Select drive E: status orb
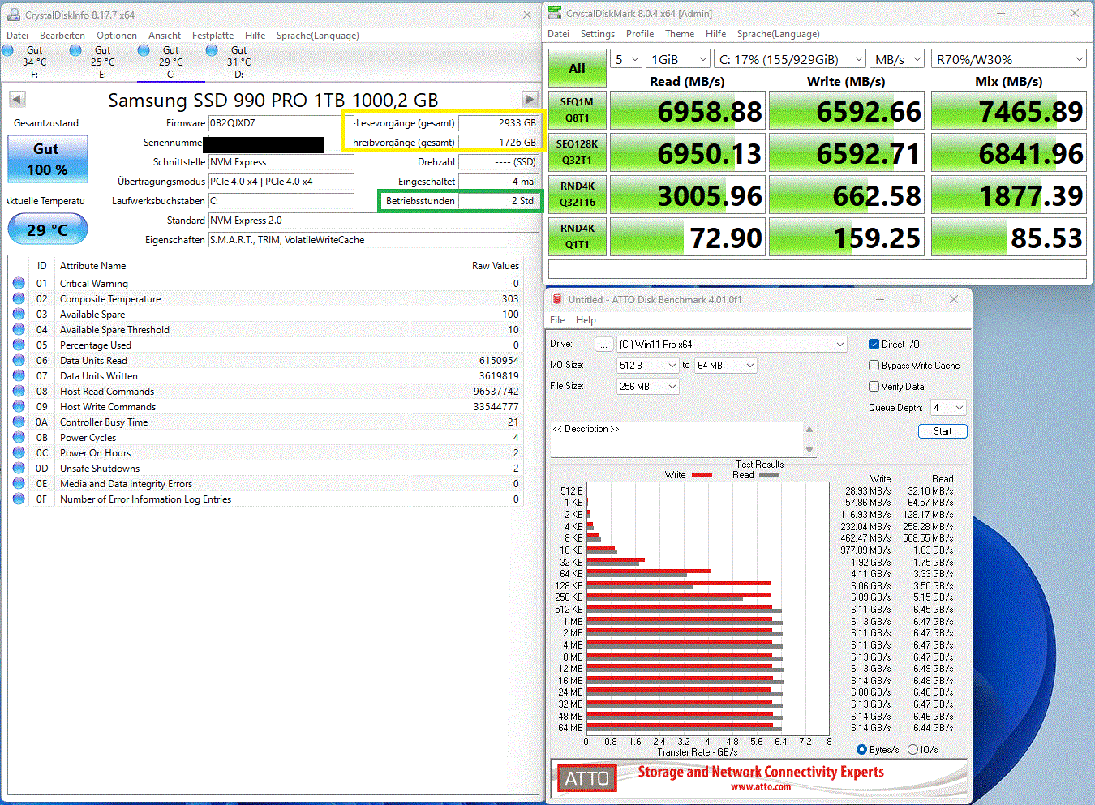Screen dimensions: 1095x805 pos(75,50)
